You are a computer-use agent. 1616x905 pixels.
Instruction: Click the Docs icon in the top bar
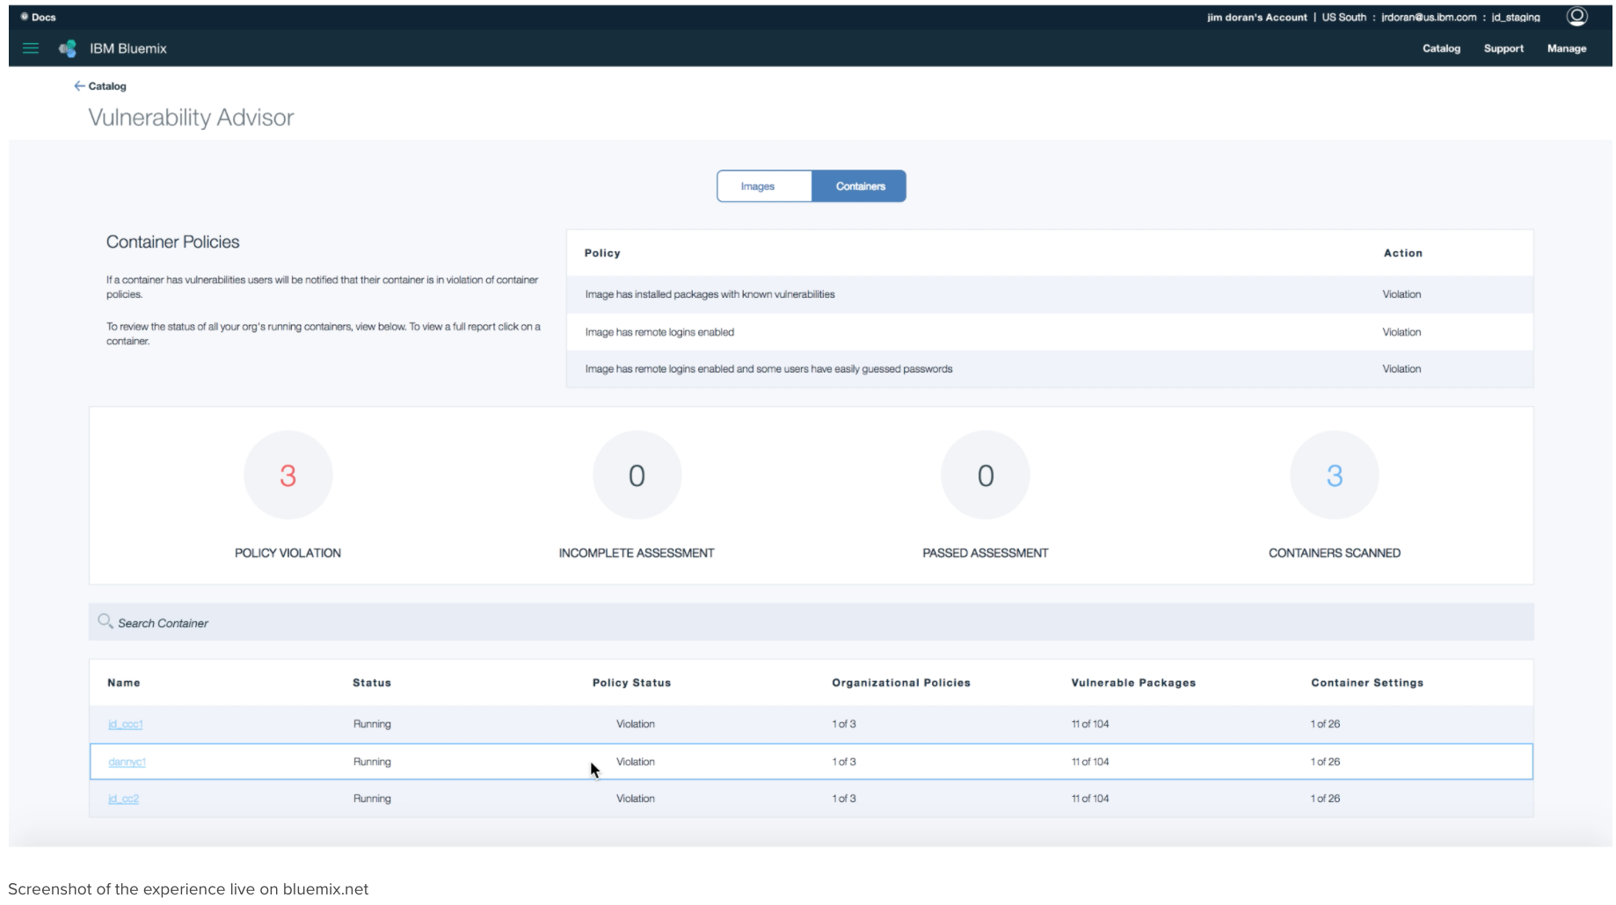(x=25, y=16)
